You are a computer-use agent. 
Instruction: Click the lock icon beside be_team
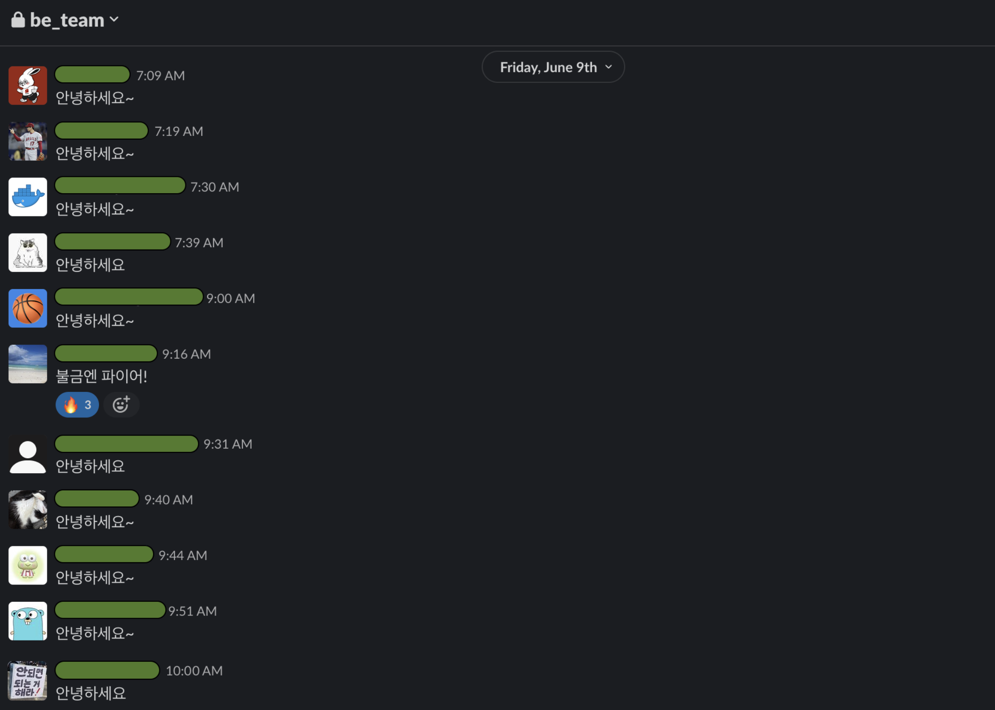tap(18, 20)
